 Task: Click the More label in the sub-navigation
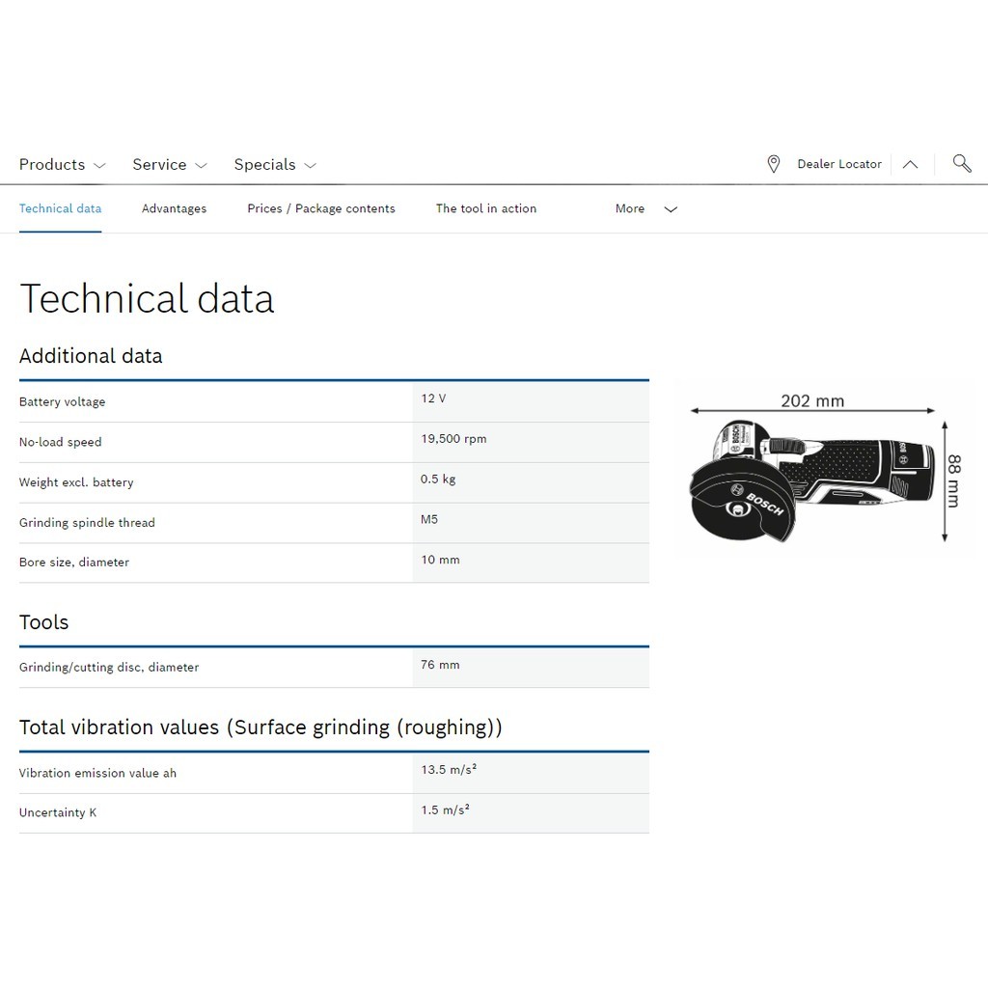[629, 208]
